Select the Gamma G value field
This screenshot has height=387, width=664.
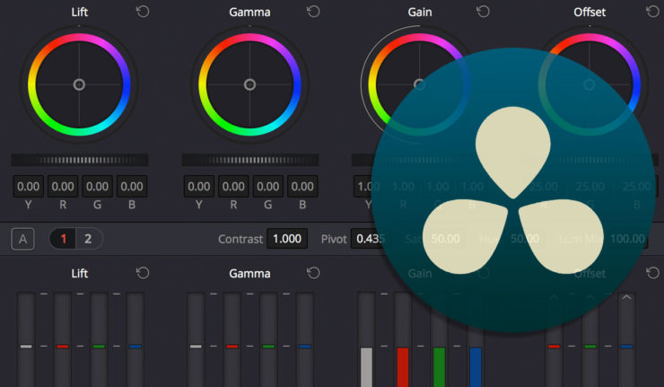pyautogui.click(x=268, y=187)
